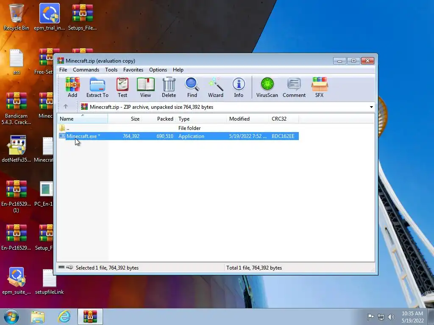
Task: Select Bandicam 5.4.3. Crack archive icon
Action: click(x=17, y=108)
